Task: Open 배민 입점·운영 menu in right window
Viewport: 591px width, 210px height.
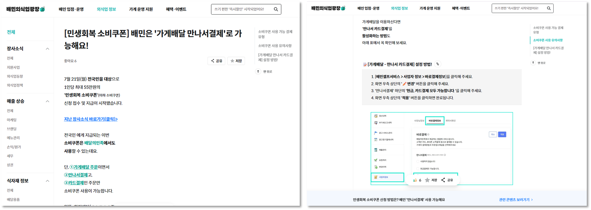Action: (x=368, y=8)
